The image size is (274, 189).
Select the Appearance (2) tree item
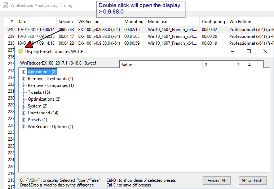42,72
